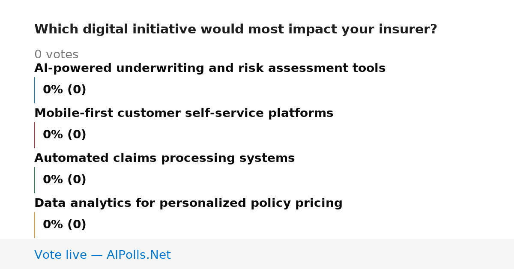This screenshot has width=514, height=269.
Task: Click the words "Vote live" in the footer
Action: (x=60, y=255)
